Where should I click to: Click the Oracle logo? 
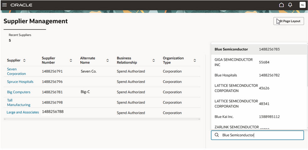click(21, 5)
